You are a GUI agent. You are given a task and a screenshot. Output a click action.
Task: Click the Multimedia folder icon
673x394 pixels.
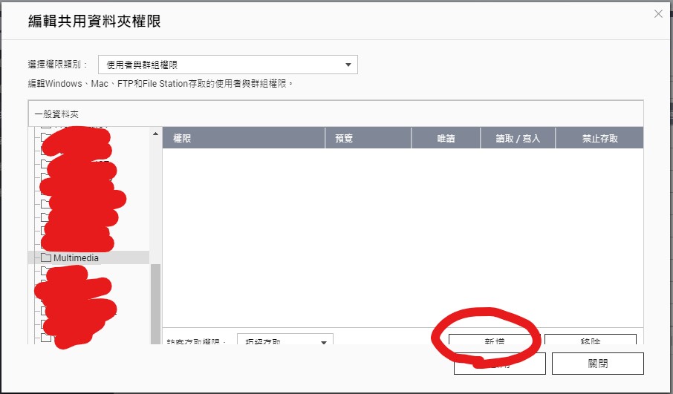[46, 258]
